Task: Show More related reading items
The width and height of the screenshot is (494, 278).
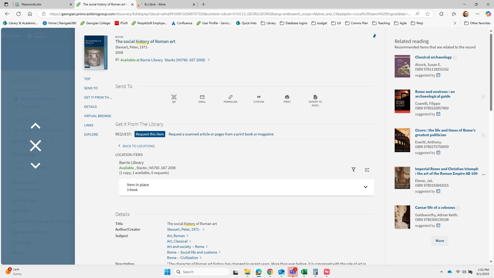Action: (x=440, y=241)
